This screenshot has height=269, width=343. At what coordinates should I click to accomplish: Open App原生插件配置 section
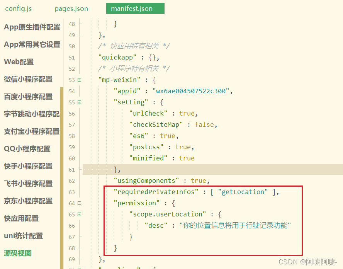click(x=32, y=27)
